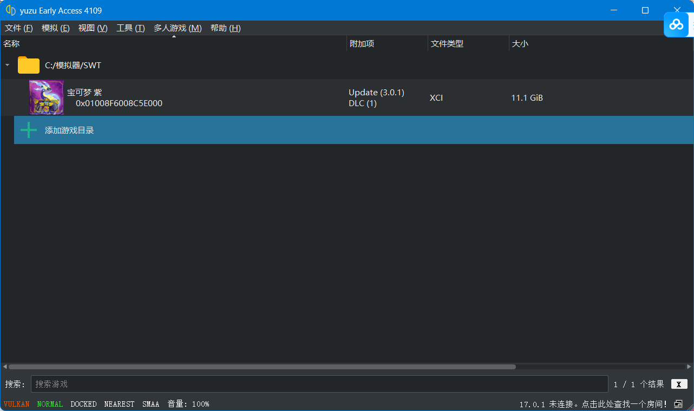
Task: Sort the game list by 附加项 column header
Action: point(387,44)
